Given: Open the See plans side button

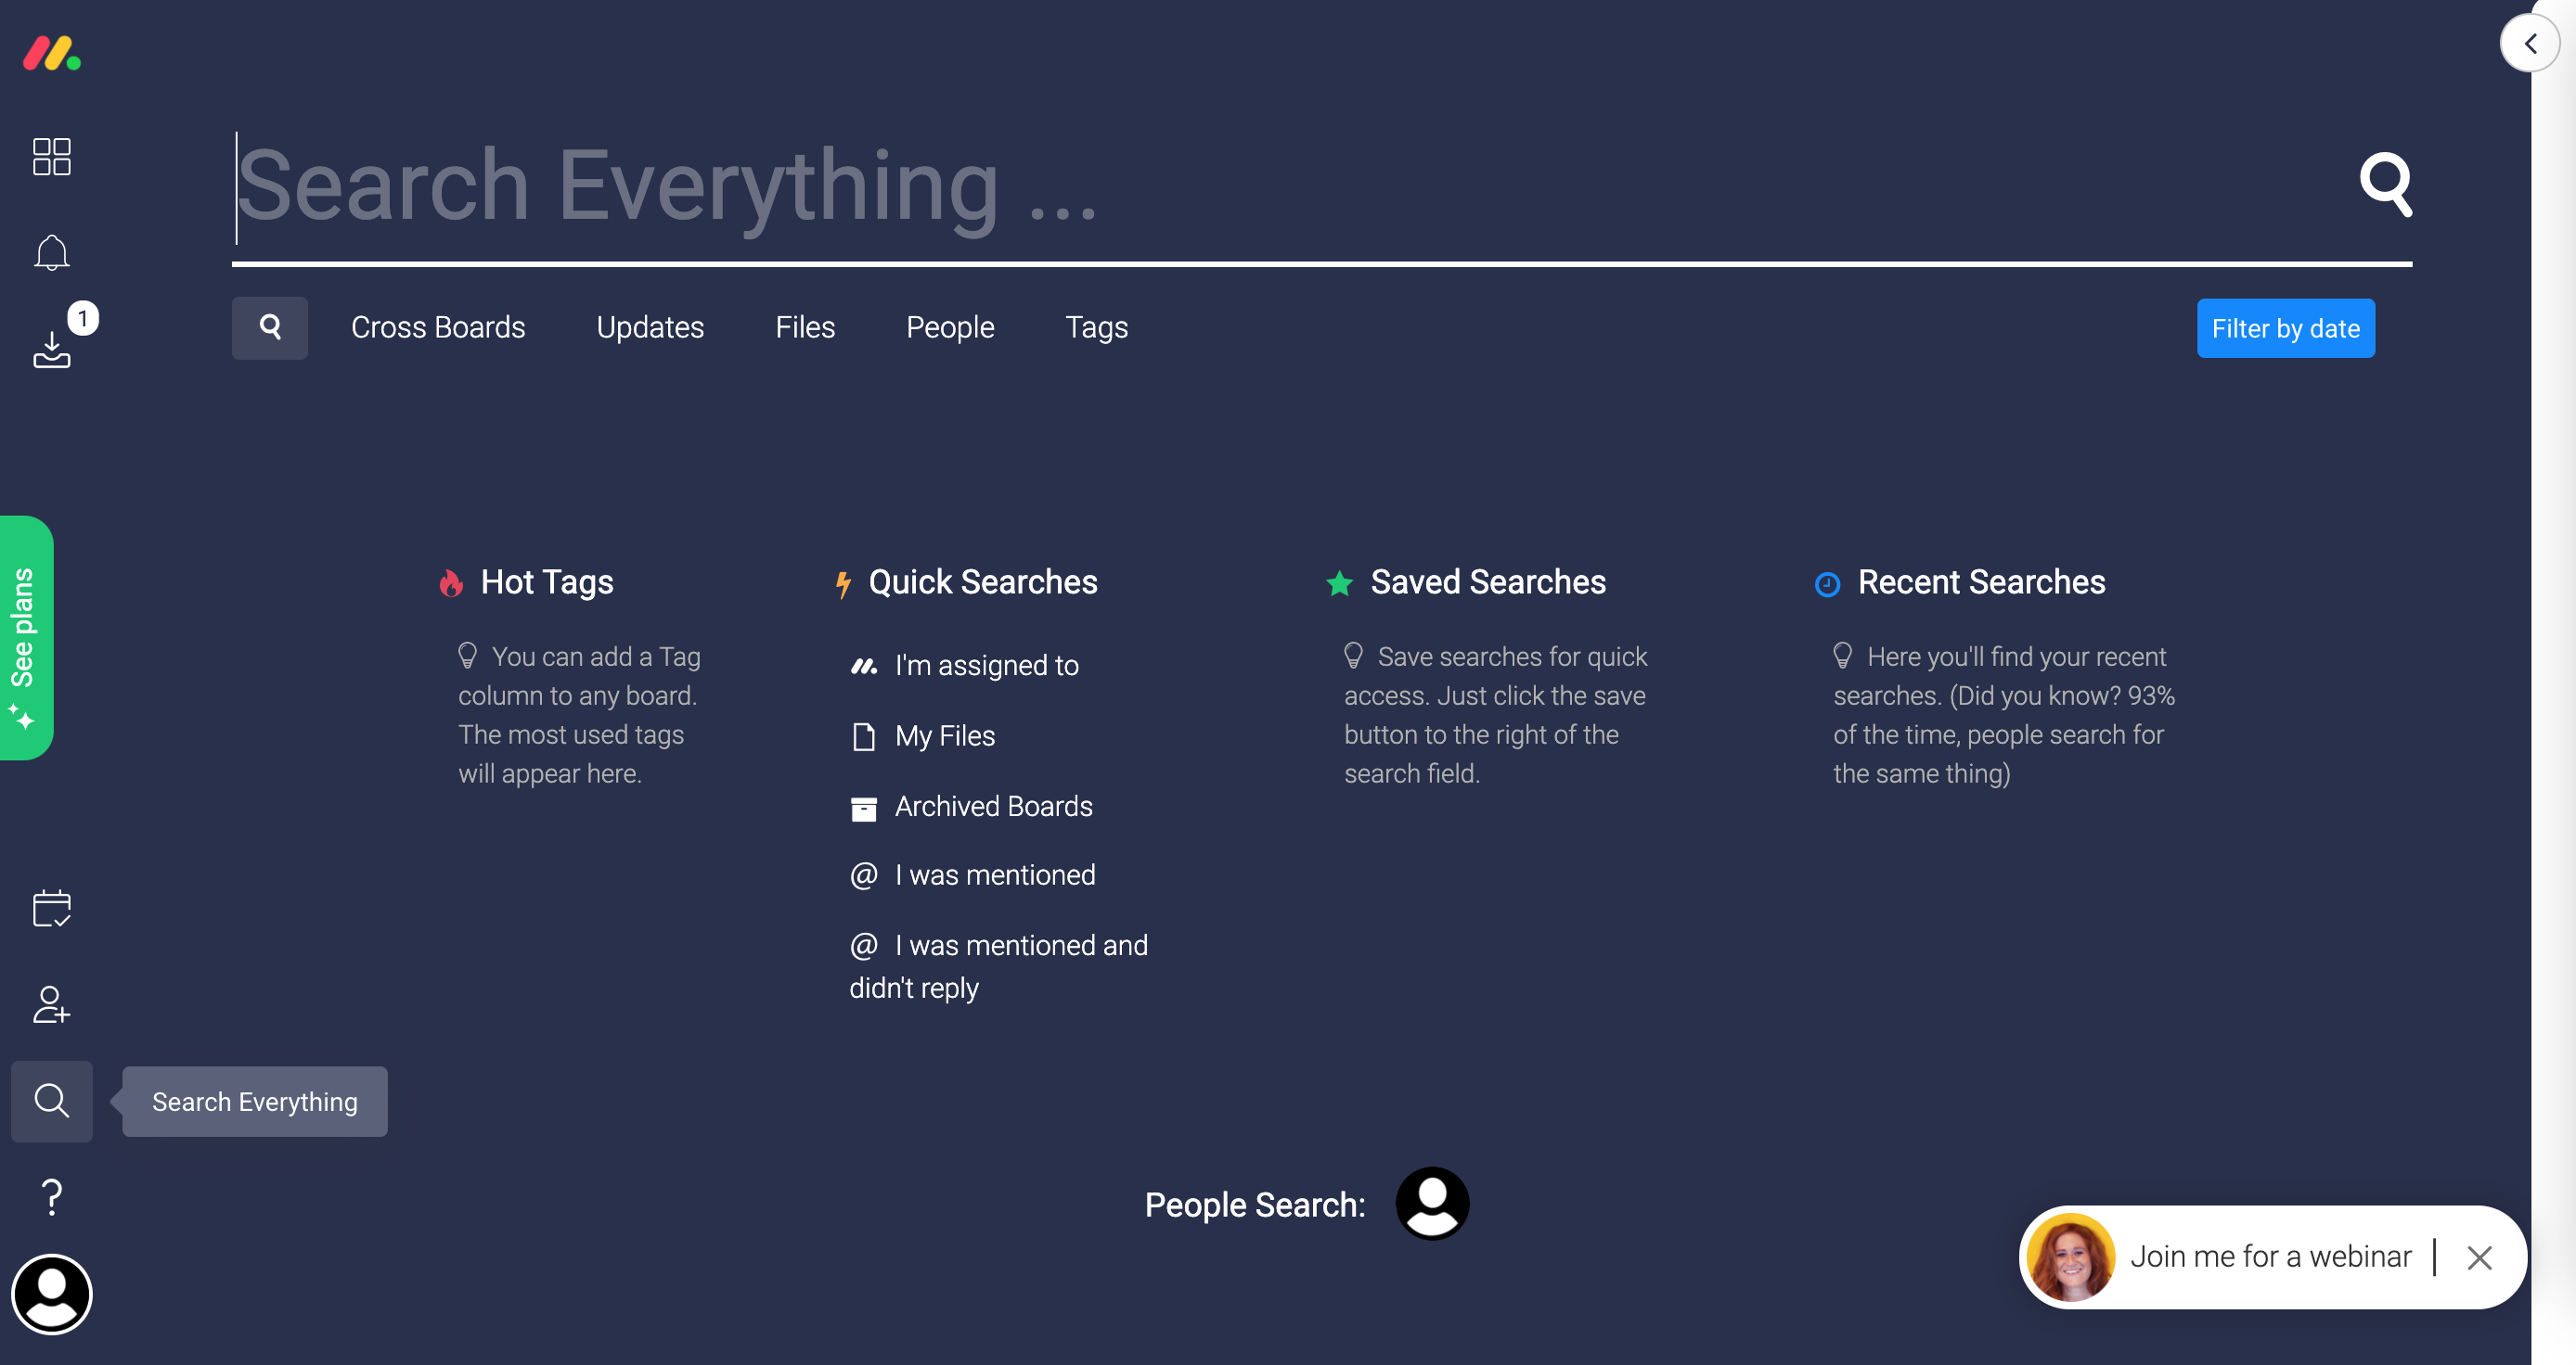Looking at the screenshot, I should click(x=25, y=638).
